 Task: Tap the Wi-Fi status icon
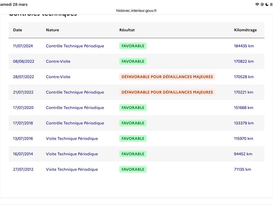click(257, 4)
